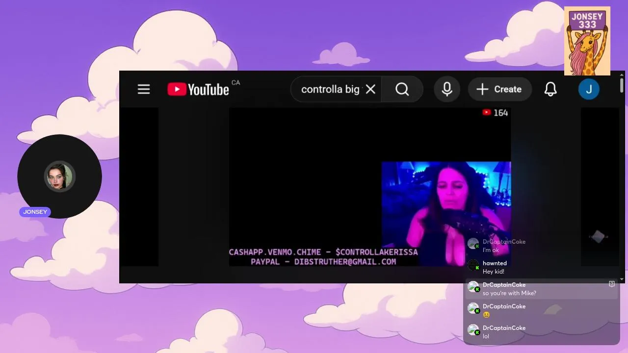Click the PAYPAL email text overlay
Image resolution: width=628 pixels, height=353 pixels.
click(323, 262)
